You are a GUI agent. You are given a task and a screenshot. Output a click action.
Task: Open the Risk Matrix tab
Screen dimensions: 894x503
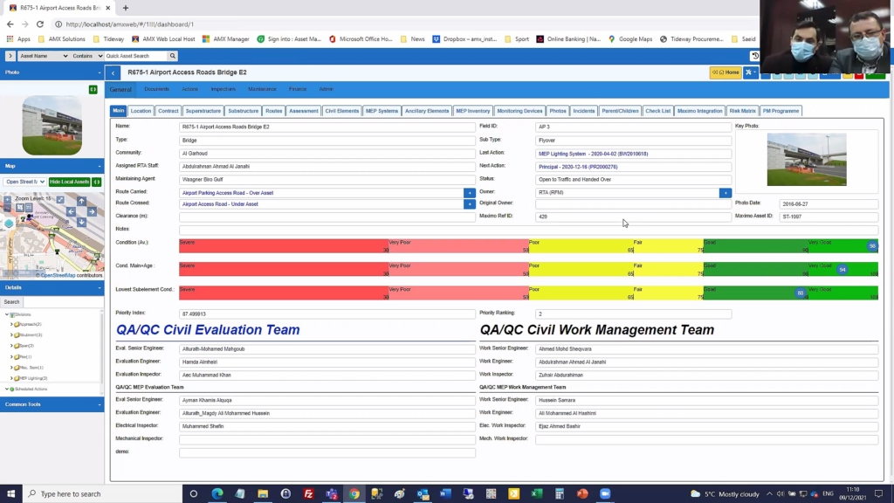tap(742, 111)
